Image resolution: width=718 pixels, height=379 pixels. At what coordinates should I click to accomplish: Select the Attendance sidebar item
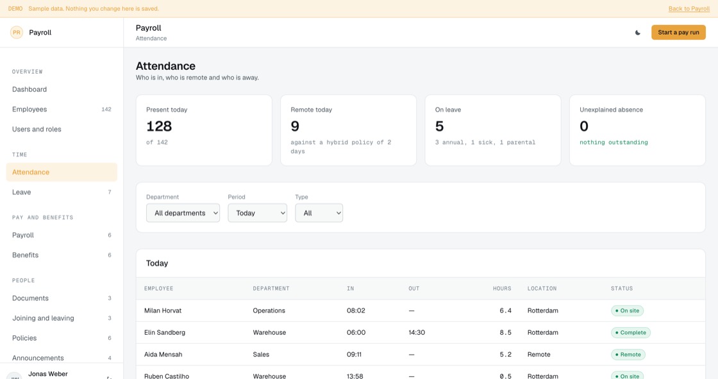[62, 173]
